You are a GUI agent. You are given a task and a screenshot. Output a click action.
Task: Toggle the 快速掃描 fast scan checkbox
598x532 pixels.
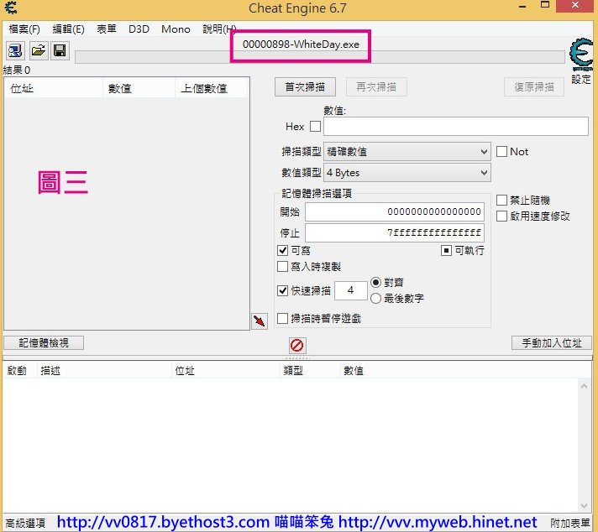282,291
